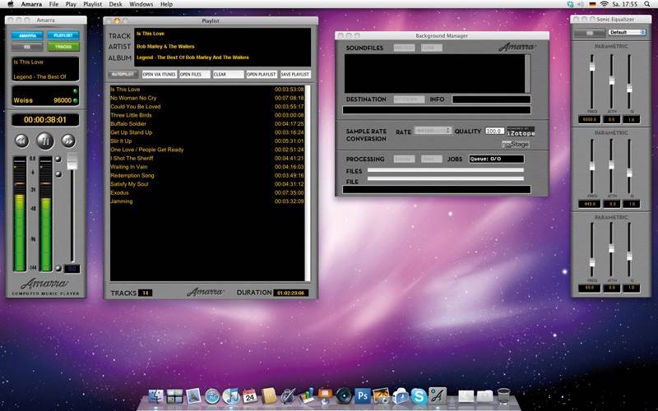The height and width of the screenshot is (411, 658).
Task: Open Spotlight search in the menu bar
Action: [x=649, y=4]
